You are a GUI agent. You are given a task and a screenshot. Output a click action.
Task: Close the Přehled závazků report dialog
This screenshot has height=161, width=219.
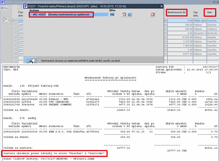162,6
